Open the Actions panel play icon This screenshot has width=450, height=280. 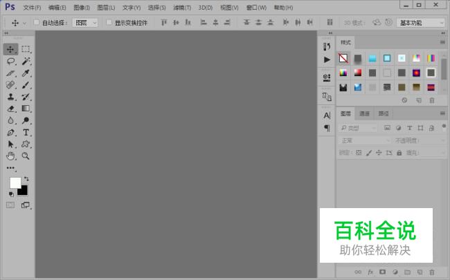pyautogui.click(x=327, y=59)
